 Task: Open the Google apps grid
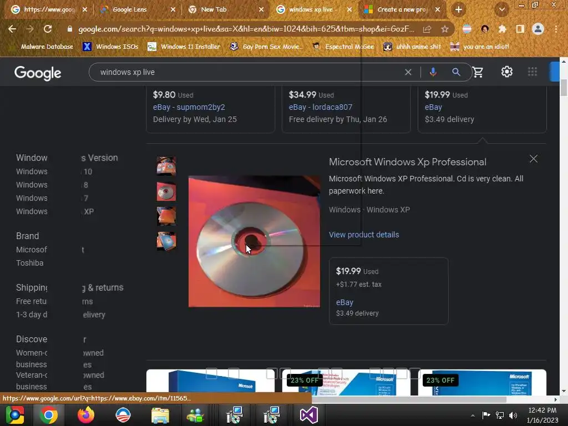click(x=532, y=72)
